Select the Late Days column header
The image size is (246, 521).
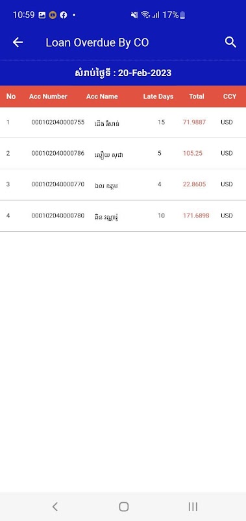tap(158, 96)
